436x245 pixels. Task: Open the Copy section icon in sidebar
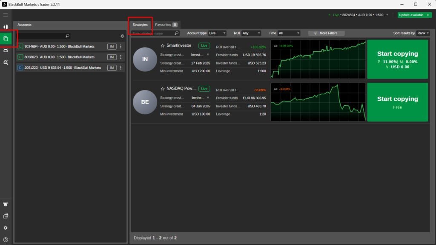[x=6, y=39]
